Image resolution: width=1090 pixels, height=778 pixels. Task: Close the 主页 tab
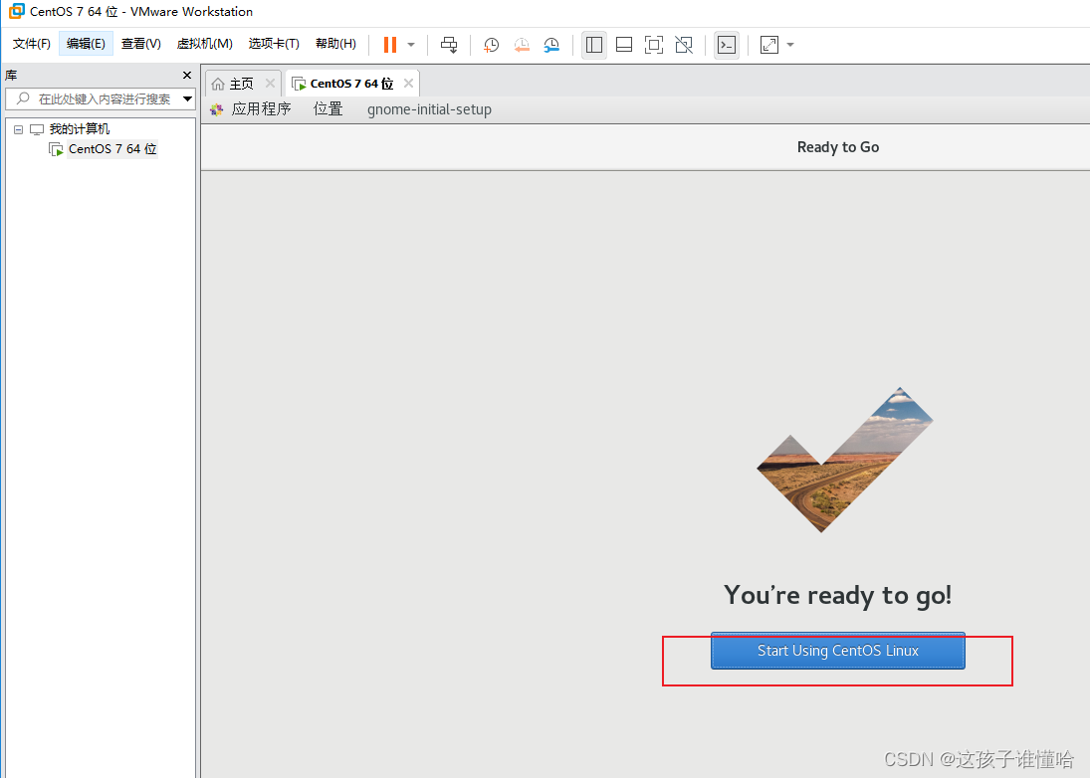point(270,84)
